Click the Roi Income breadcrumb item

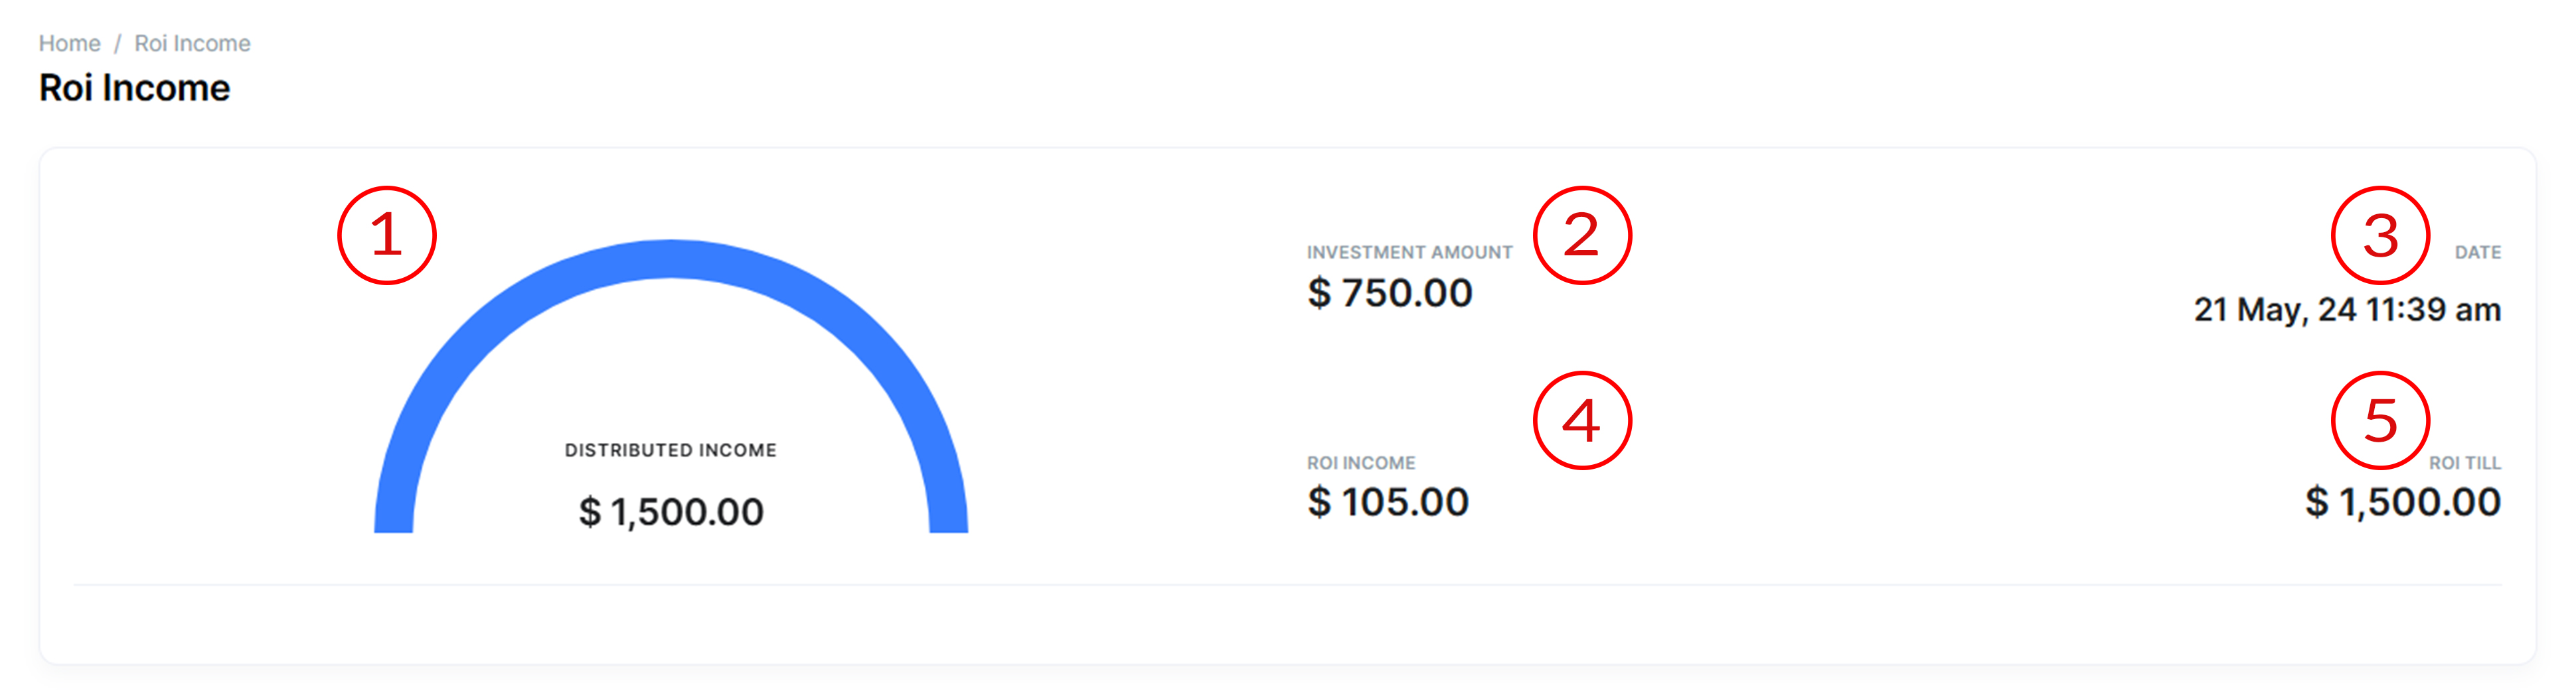pos(192,43)
